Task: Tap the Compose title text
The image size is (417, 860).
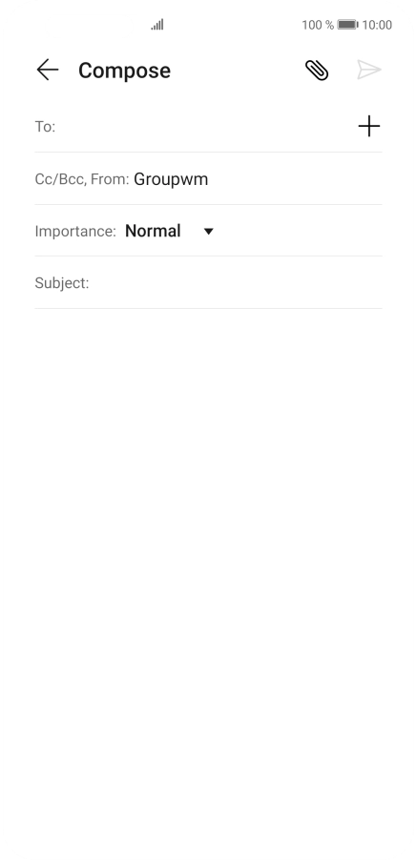Action: click(x=125, y=71)
